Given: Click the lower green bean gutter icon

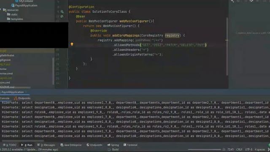Looking at the screenshot, I should (62, 16).
